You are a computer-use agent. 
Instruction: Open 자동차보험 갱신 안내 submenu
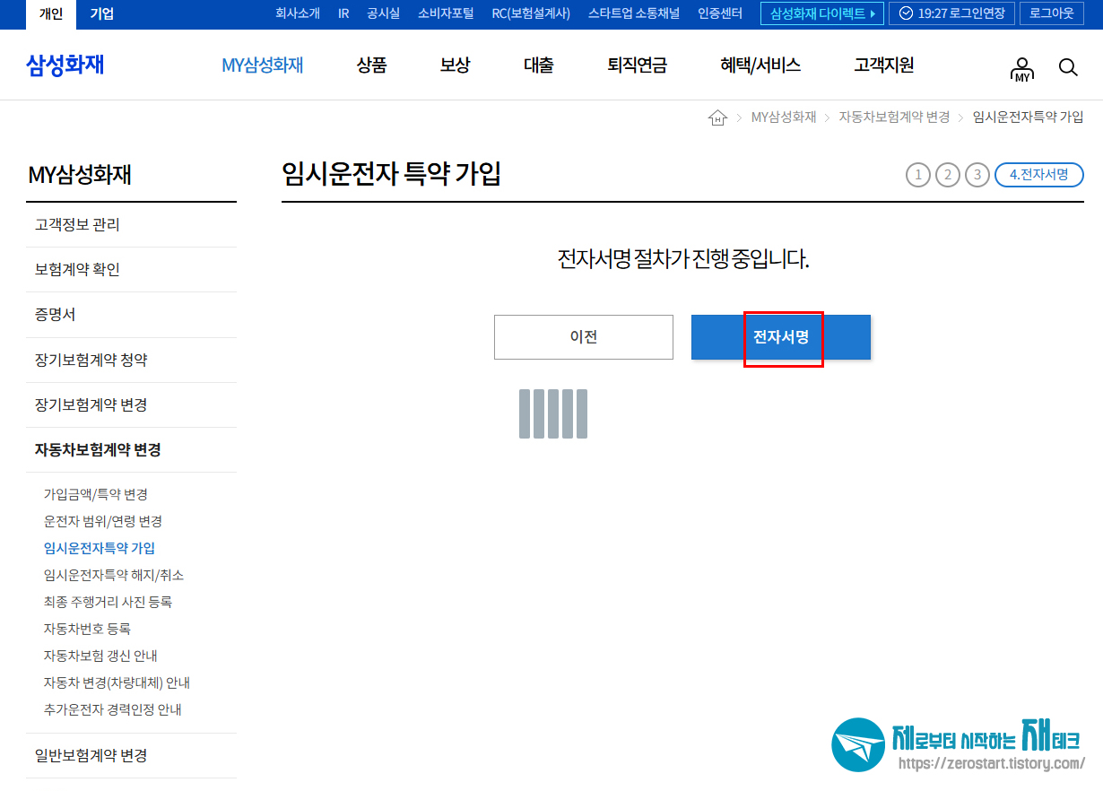pyautogui.click(x=100, y=656)
